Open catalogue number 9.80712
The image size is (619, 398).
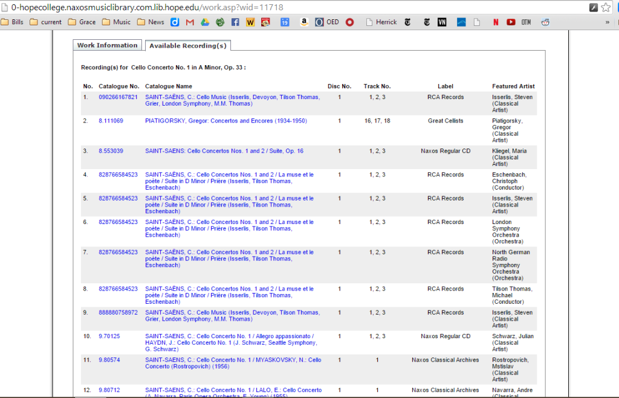point(109,390)
